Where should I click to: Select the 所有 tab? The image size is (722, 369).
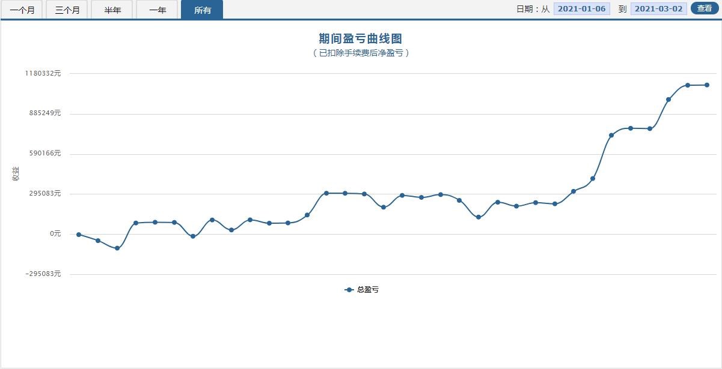click(202, 10)
